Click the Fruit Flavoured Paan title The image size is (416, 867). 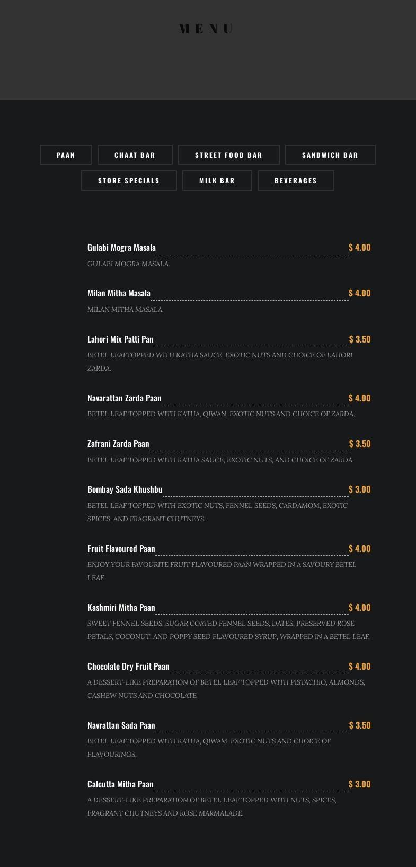pyautogui.click(x=121, y=549)
